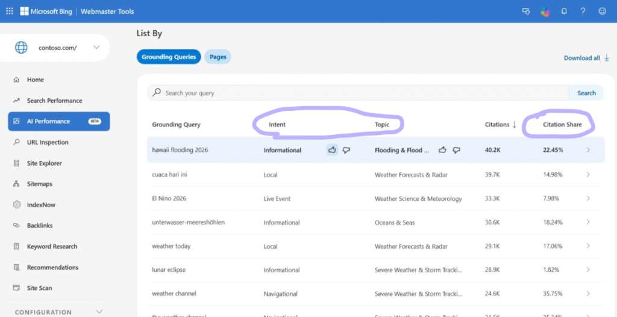Open the help question mark icon
This screenshot has width=617, height=317.
[583, 11]
